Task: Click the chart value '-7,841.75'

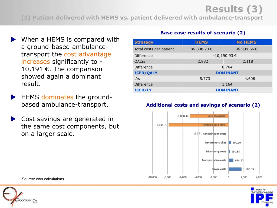Action: click(161, 125)
